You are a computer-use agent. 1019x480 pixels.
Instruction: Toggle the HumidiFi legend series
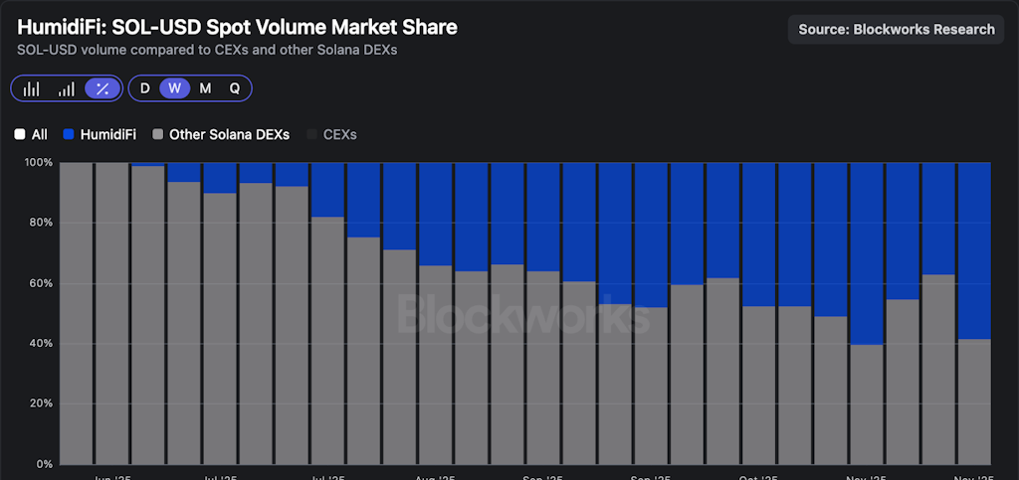click(x=100, y=135)
